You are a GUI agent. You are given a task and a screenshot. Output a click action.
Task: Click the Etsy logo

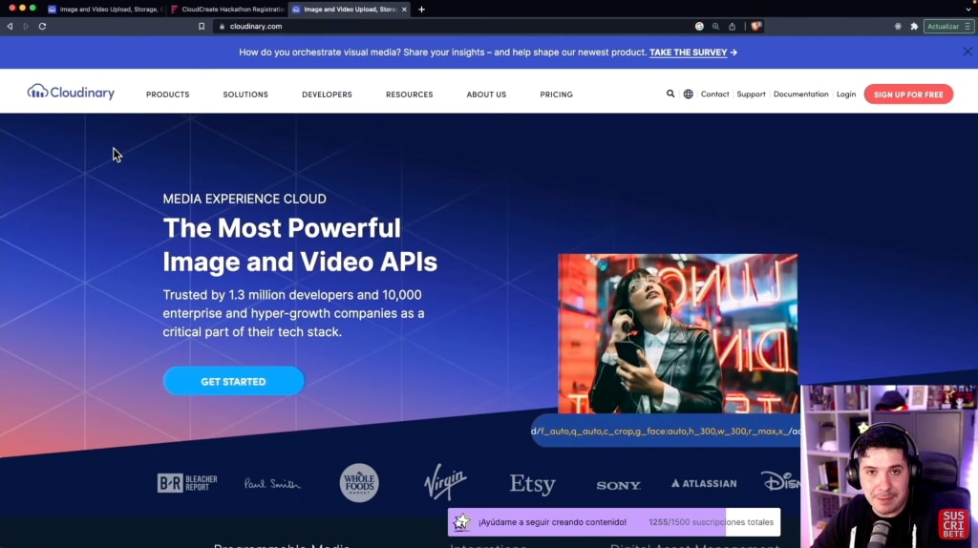[x=532, y=484]
